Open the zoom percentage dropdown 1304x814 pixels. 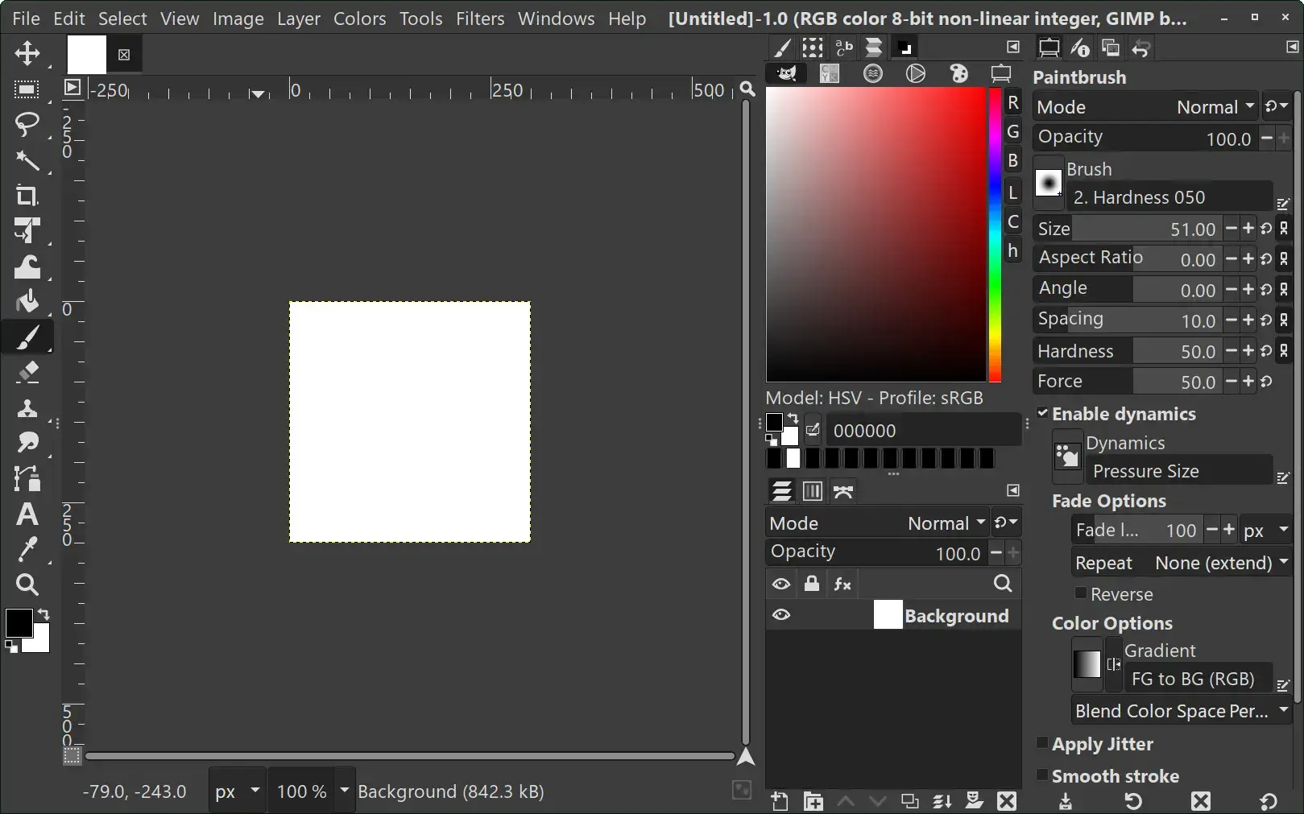(x=344, y=791)
